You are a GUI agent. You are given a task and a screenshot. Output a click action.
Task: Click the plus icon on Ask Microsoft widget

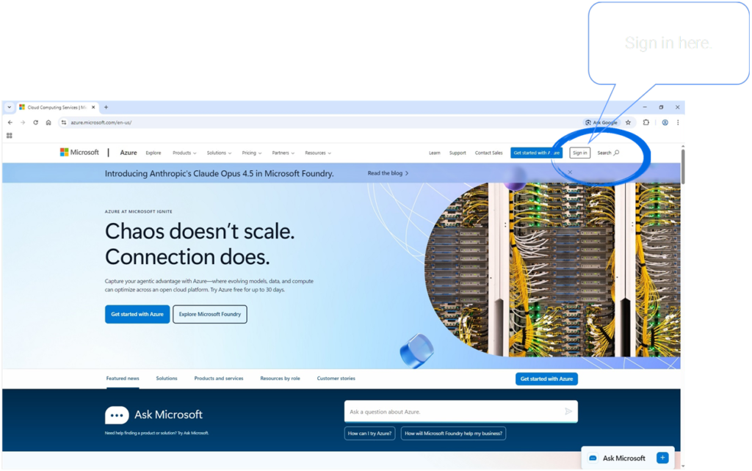(x=662, y=458)
